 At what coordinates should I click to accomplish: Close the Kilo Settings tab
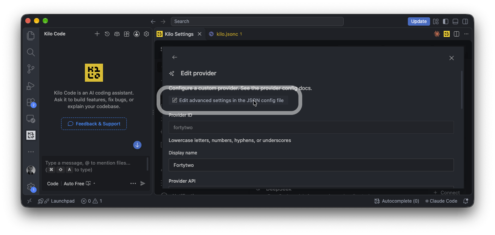click(x=200, y=34)
